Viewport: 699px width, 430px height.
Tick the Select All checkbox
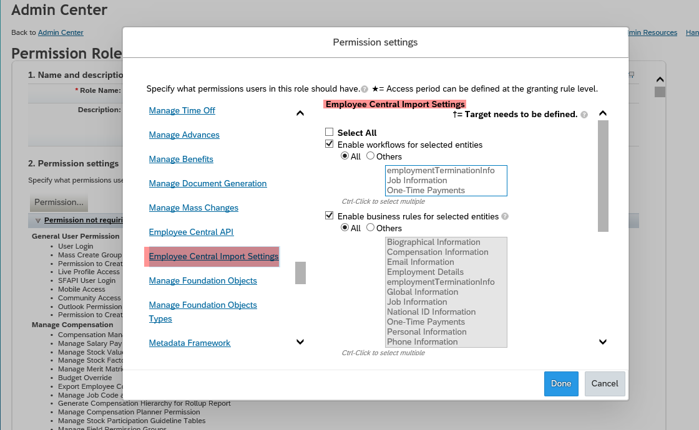(329, 131)
